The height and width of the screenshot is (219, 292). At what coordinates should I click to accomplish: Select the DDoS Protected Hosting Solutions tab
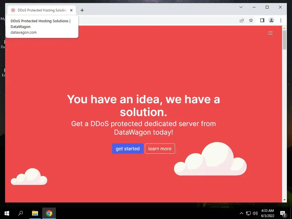pyautogui.click(x=42, y=10)
